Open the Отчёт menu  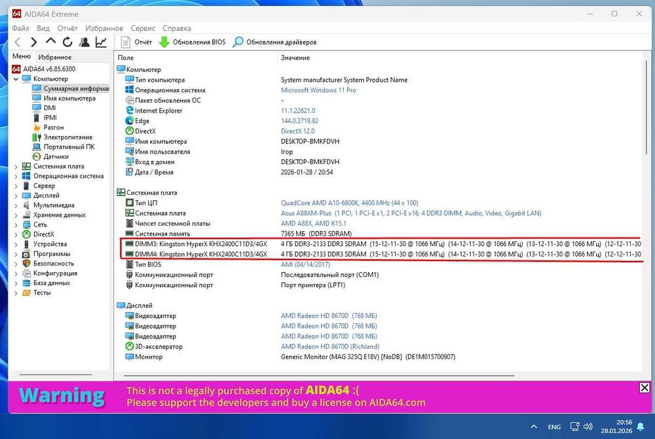pyautogui.click(x=67, y=28)
